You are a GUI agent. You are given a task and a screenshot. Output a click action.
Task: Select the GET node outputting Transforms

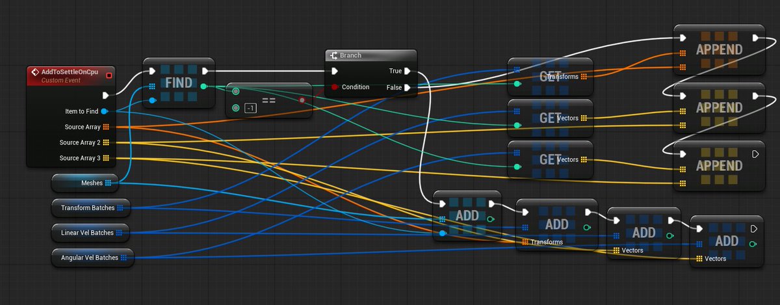point(551,77)
